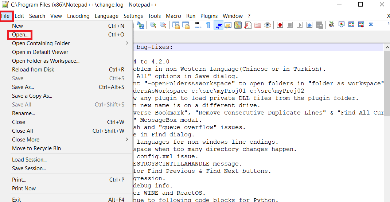The image size is (390, 202).
Task: Toggle synchronize horizontal scrolling icon
Action: (186, 25)
